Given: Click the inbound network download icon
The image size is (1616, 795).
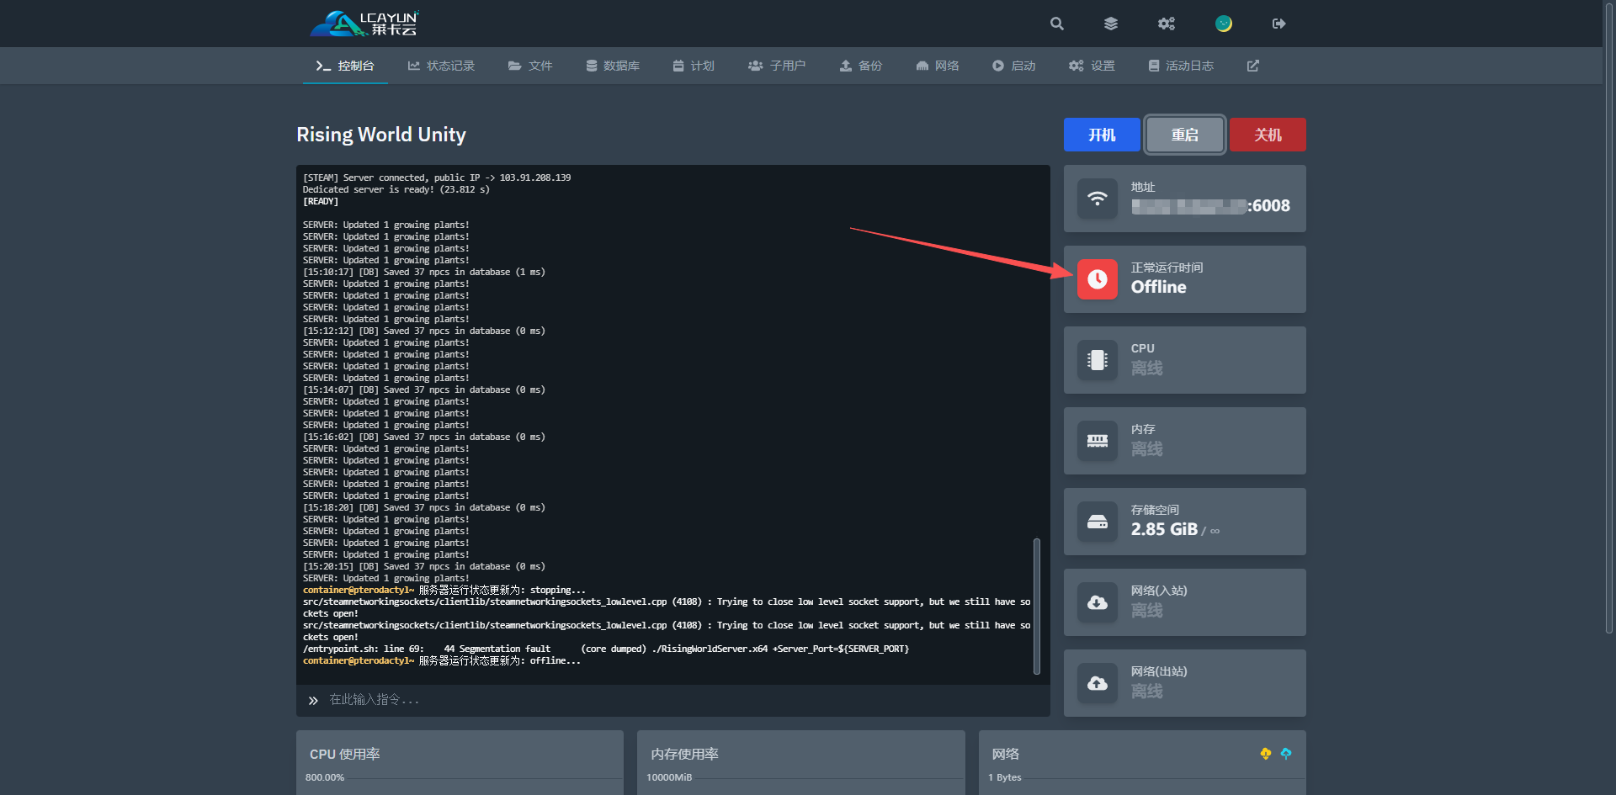Looking at the screenshot, I should point(1098,602).
